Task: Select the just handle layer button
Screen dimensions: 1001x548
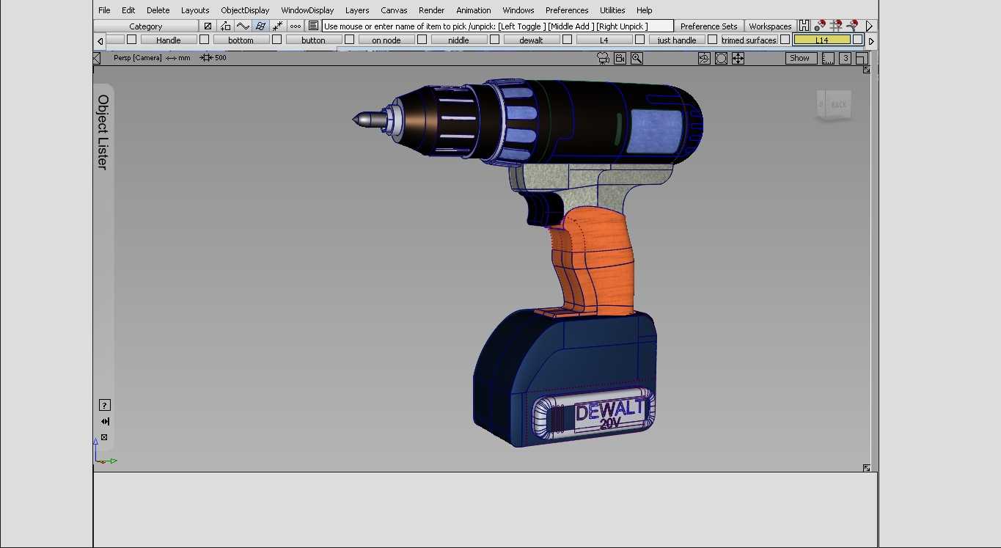Action: pos(676,40)
